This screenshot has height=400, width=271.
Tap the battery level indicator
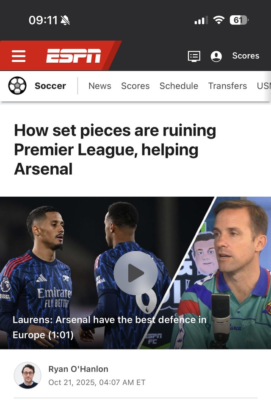point(239,20)
